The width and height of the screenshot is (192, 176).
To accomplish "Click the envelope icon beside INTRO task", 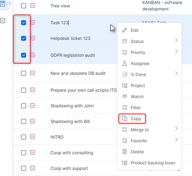I will (32, 137).
